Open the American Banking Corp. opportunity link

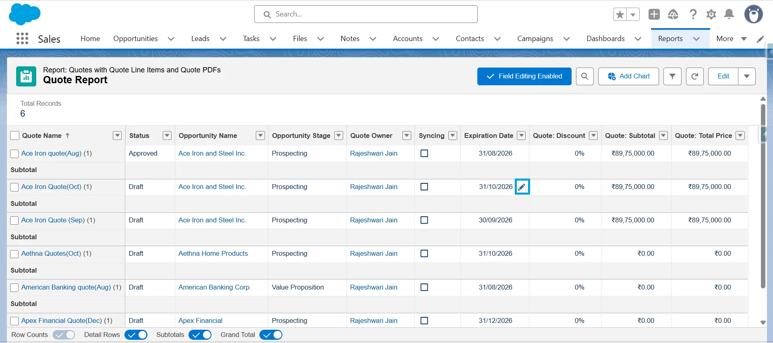(215, 288)
